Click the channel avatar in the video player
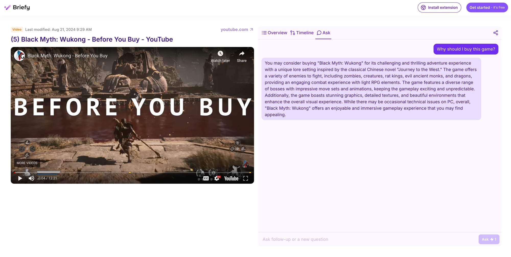 click(19, 56)
